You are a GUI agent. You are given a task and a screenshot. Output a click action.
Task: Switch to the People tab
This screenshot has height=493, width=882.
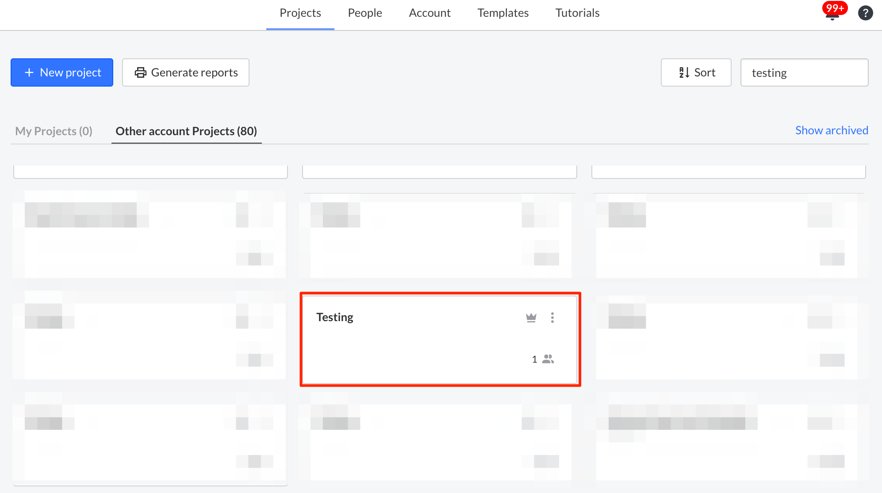[x=364, y=13]
